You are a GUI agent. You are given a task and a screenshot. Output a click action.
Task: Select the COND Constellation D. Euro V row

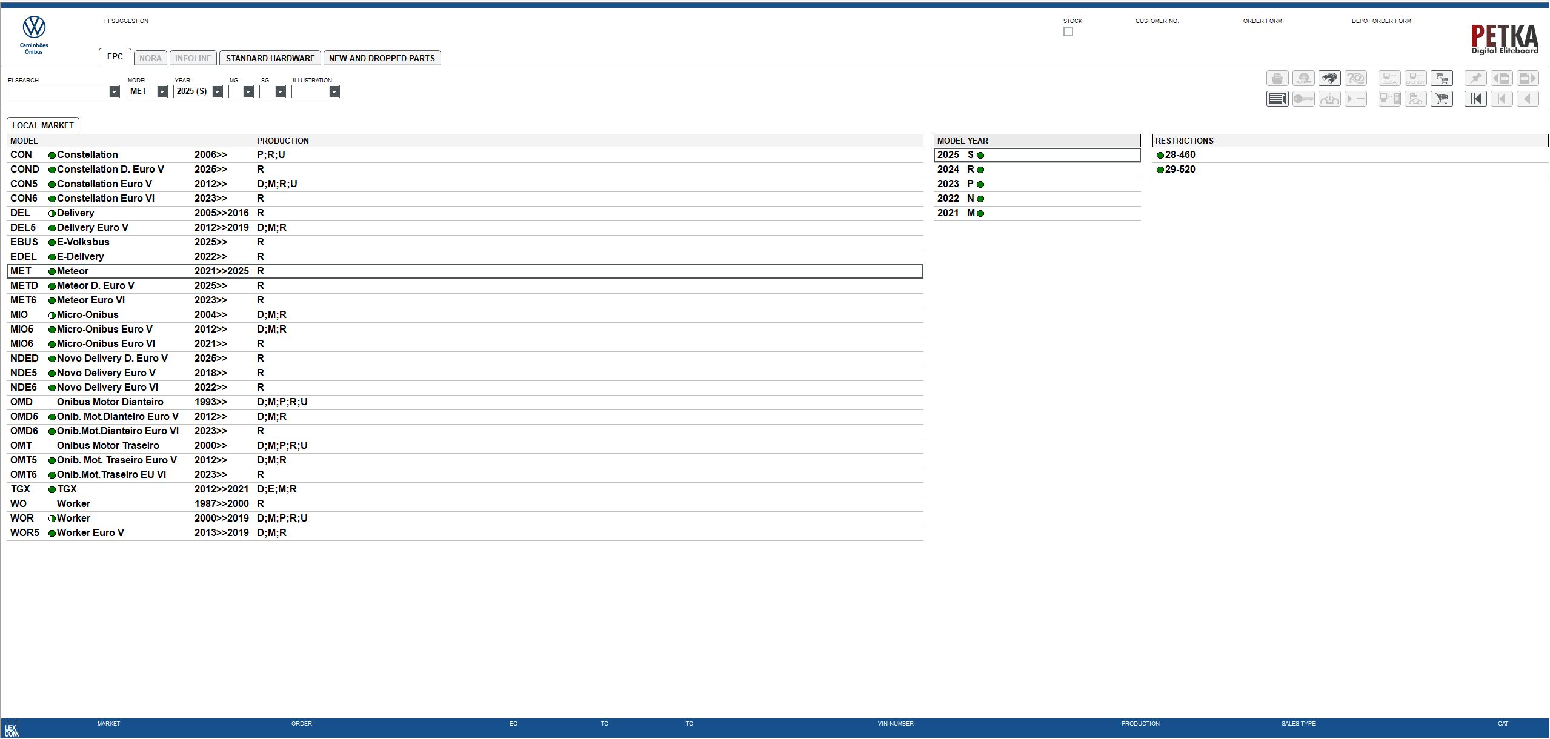pos(465,170)
